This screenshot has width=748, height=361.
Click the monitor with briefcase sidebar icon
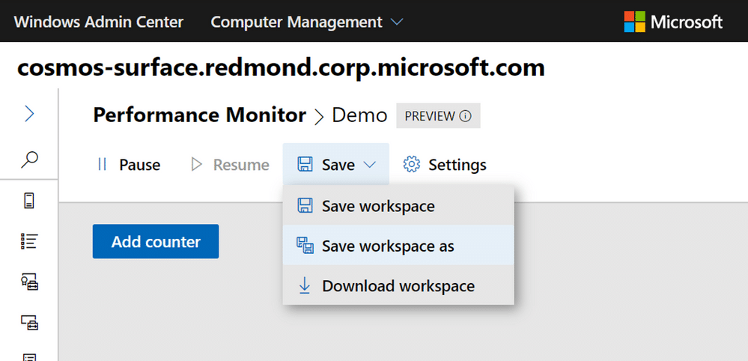pos(29,322)
